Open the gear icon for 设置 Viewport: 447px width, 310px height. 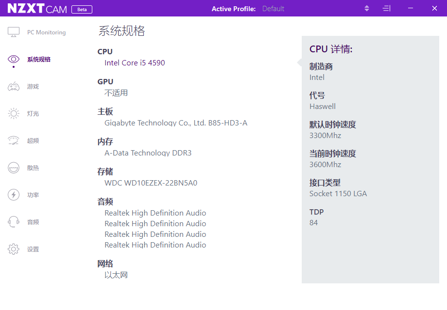click(14, 249)
